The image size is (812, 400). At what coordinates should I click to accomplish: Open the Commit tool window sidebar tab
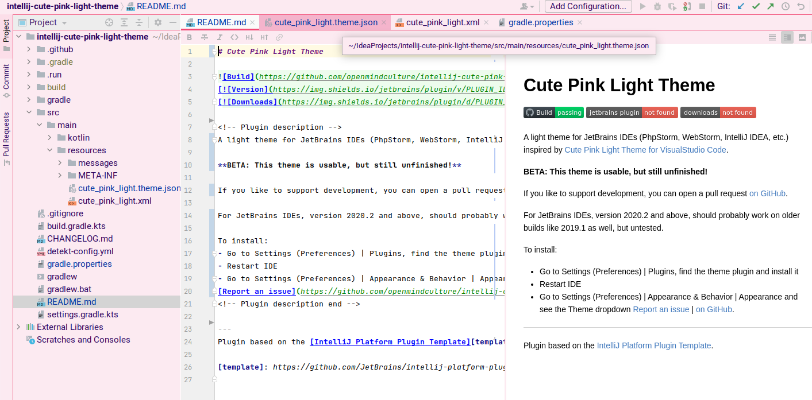pos(6,81)
